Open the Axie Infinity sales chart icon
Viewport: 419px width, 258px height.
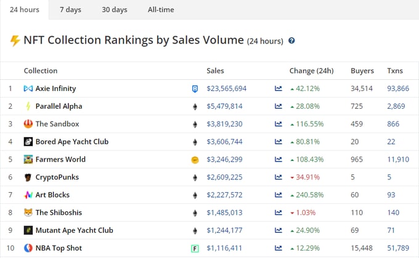(279, 88)
